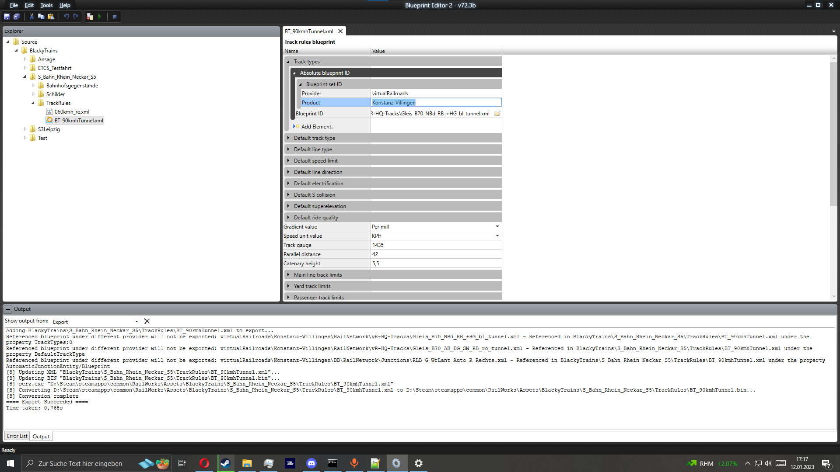Click the Cut scissors icon
Image resolution: width=840 pixels, height=472 pixels.
[x=31, y=17]
